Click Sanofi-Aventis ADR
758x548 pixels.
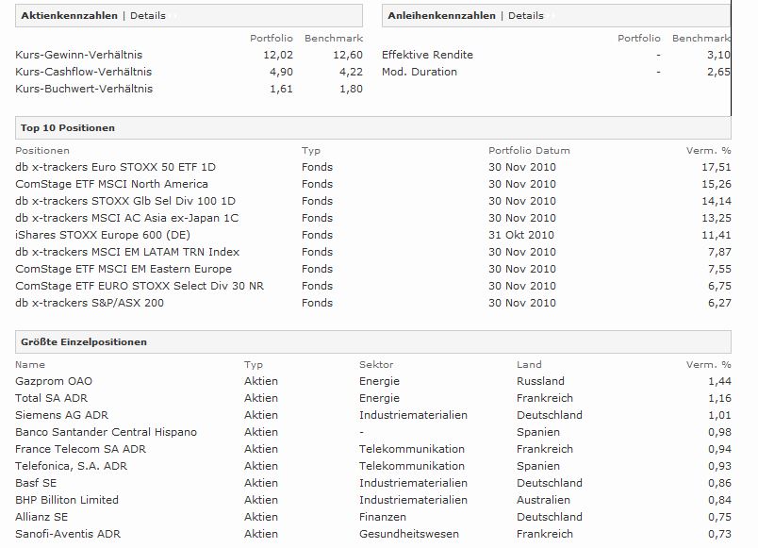click(x=68, y=534)
